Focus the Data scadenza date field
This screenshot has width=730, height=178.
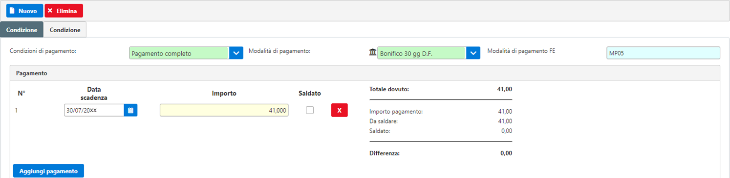tap(94, 110)
